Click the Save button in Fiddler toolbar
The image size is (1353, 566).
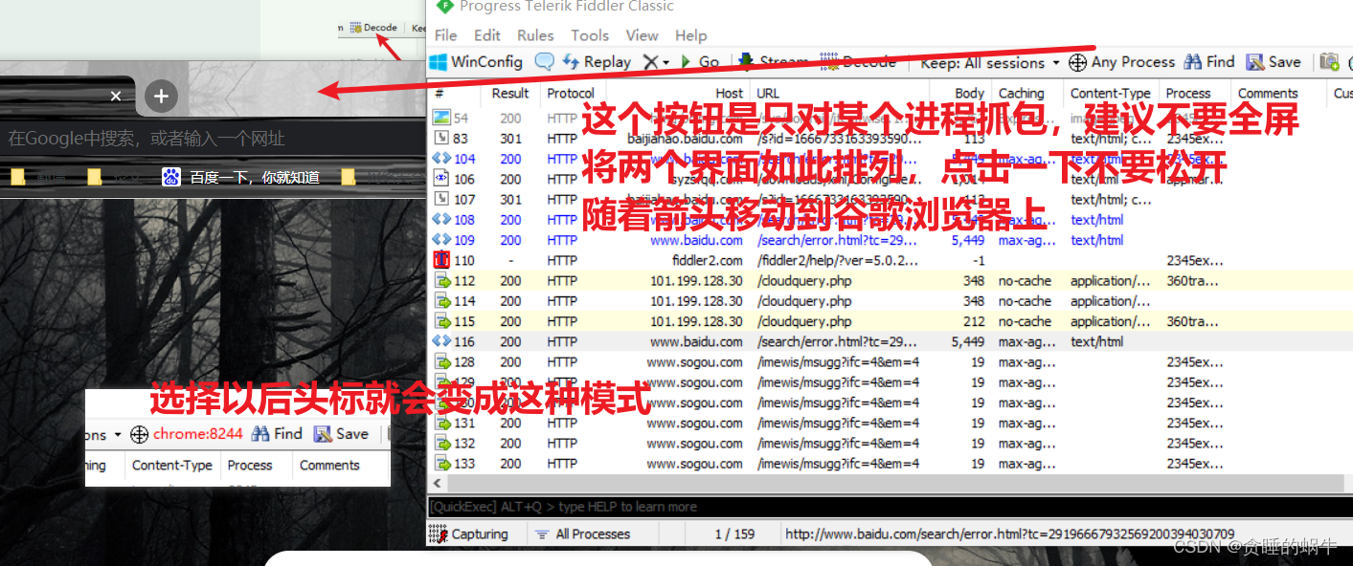coord(1274,62)
